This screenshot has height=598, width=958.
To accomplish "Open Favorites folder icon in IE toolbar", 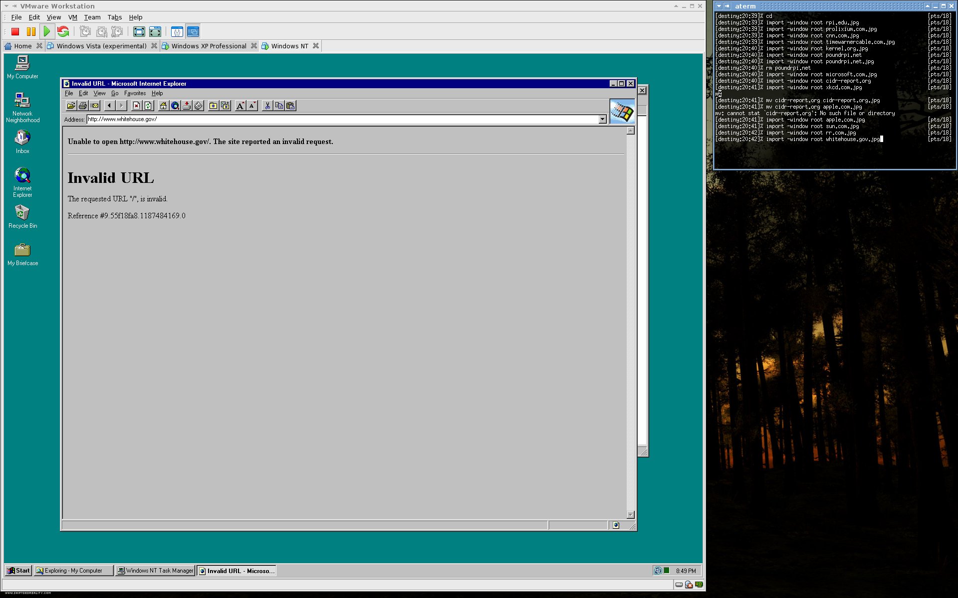I will click(x=214, y=106).
